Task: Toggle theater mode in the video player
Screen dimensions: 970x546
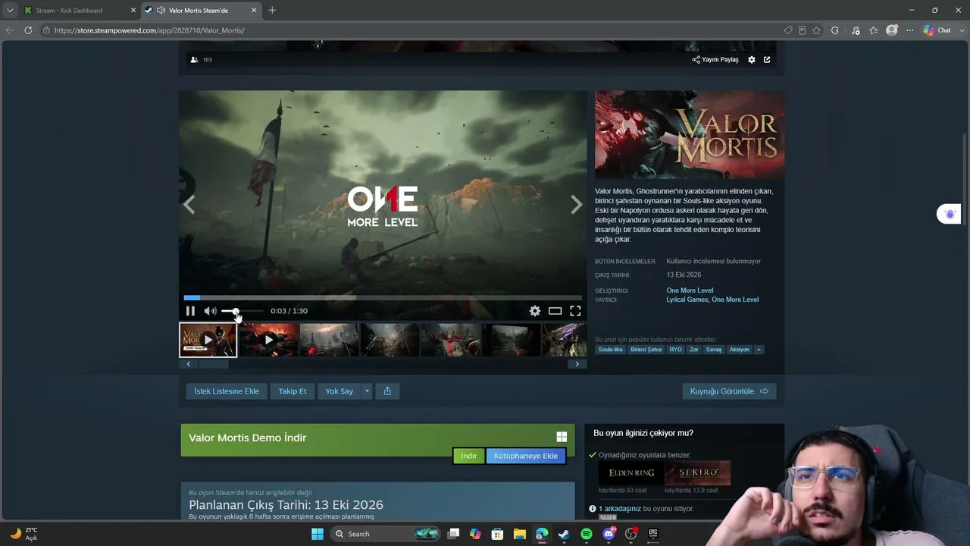Action: [x=555, y=311]
